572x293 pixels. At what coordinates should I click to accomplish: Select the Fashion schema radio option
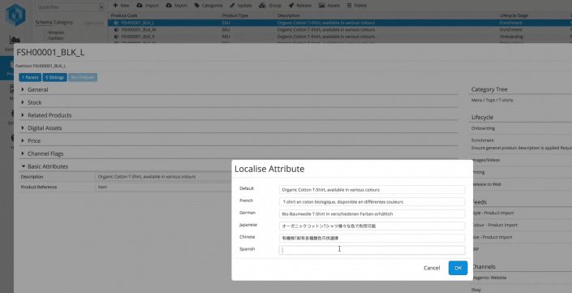[x=45, y=38]
